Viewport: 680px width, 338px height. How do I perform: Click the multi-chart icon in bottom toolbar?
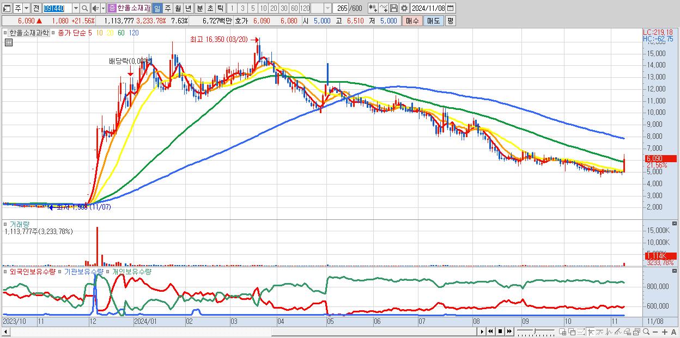[636, 331]
